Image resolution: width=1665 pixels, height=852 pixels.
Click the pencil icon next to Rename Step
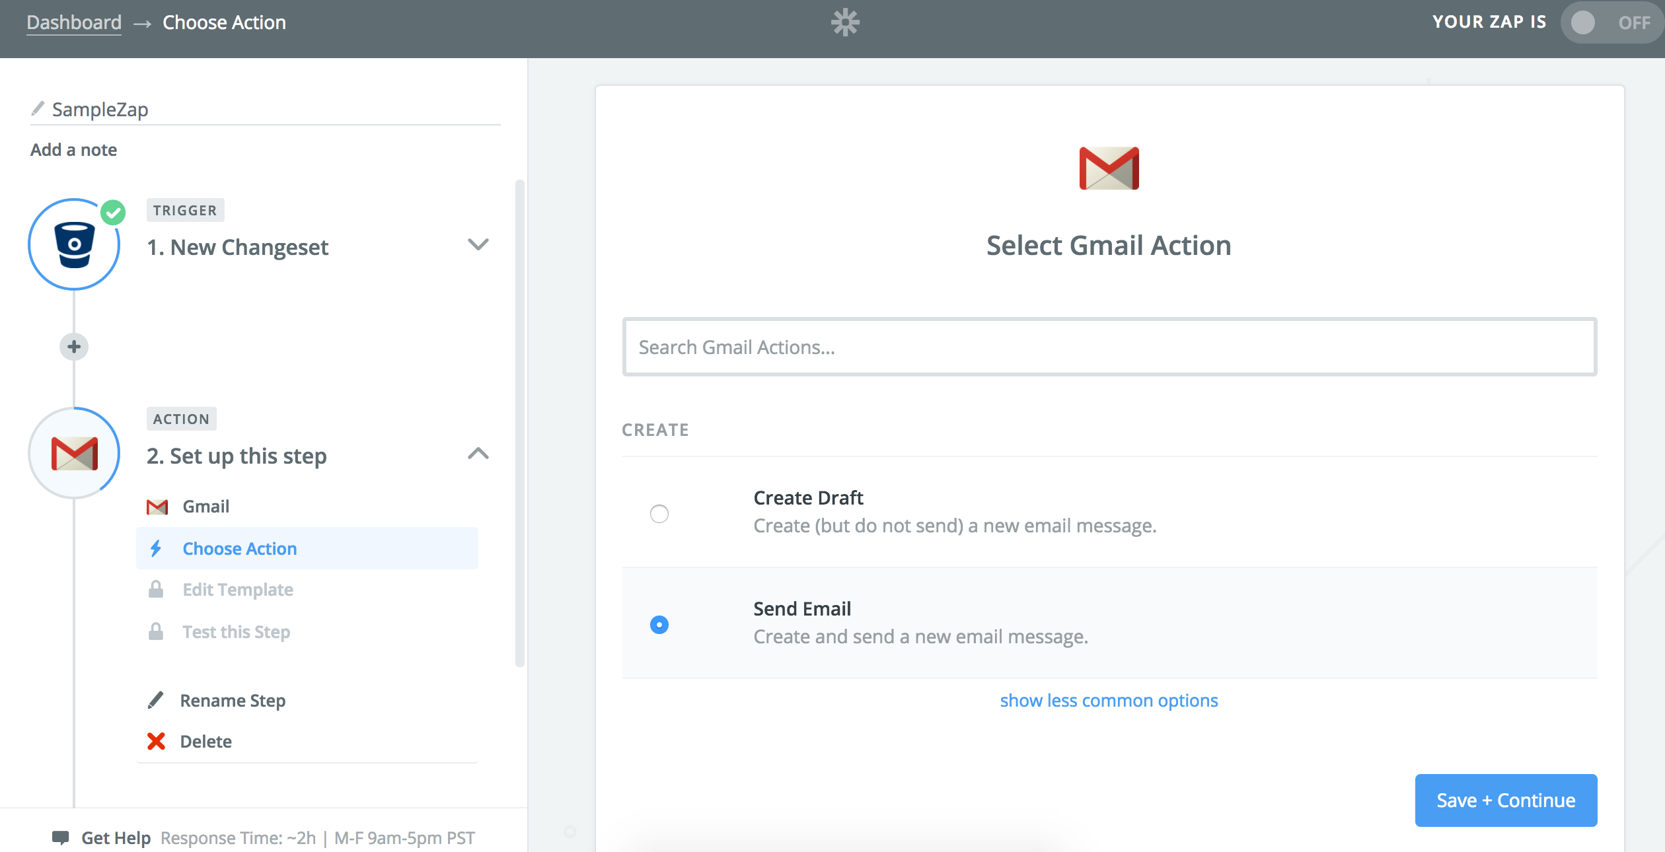point(155,700)
